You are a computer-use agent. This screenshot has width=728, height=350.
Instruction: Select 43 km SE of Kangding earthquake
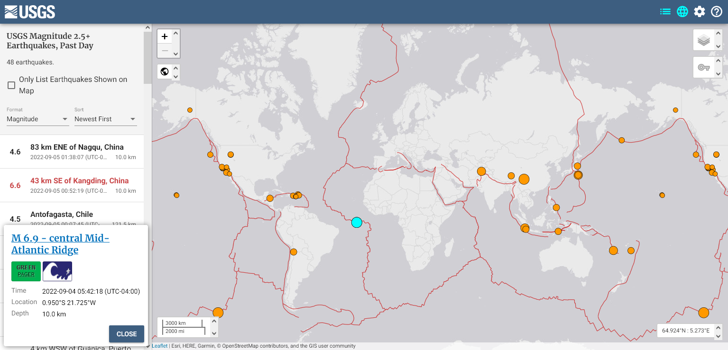point(72,185)
